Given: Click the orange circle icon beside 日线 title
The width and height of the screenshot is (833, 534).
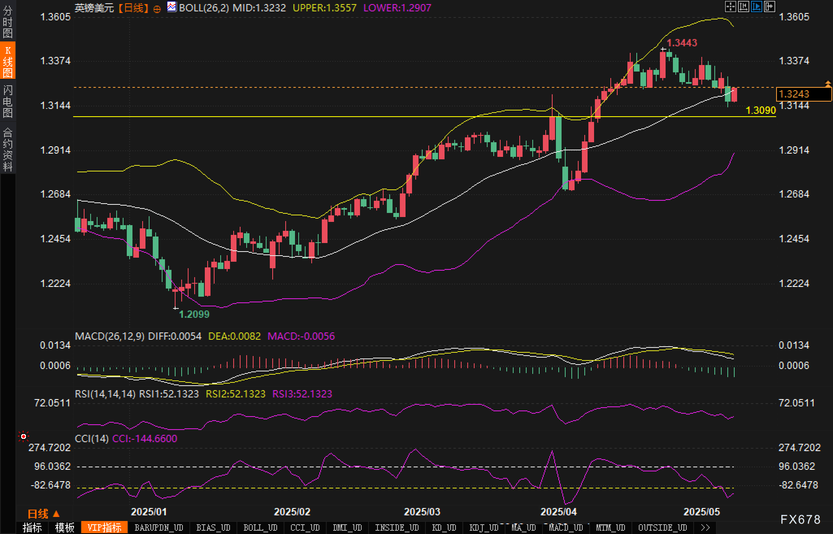Looking at the screenshot, I should pos(157,9).
